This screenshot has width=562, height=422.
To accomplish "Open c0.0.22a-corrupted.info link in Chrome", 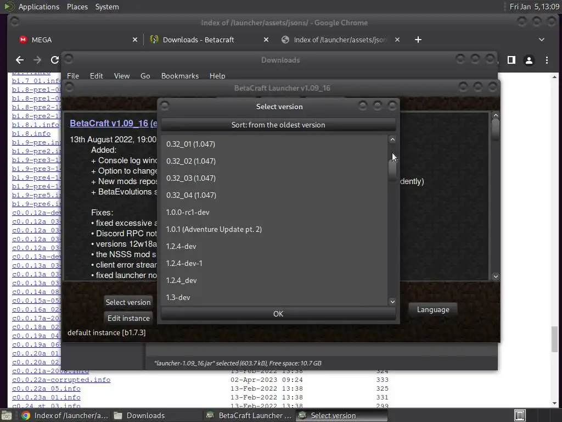I will [x=61, y=380].
